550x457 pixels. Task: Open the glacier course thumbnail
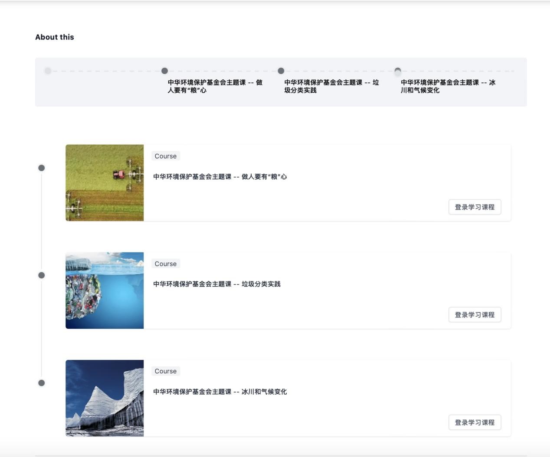(x=105, y=398)
